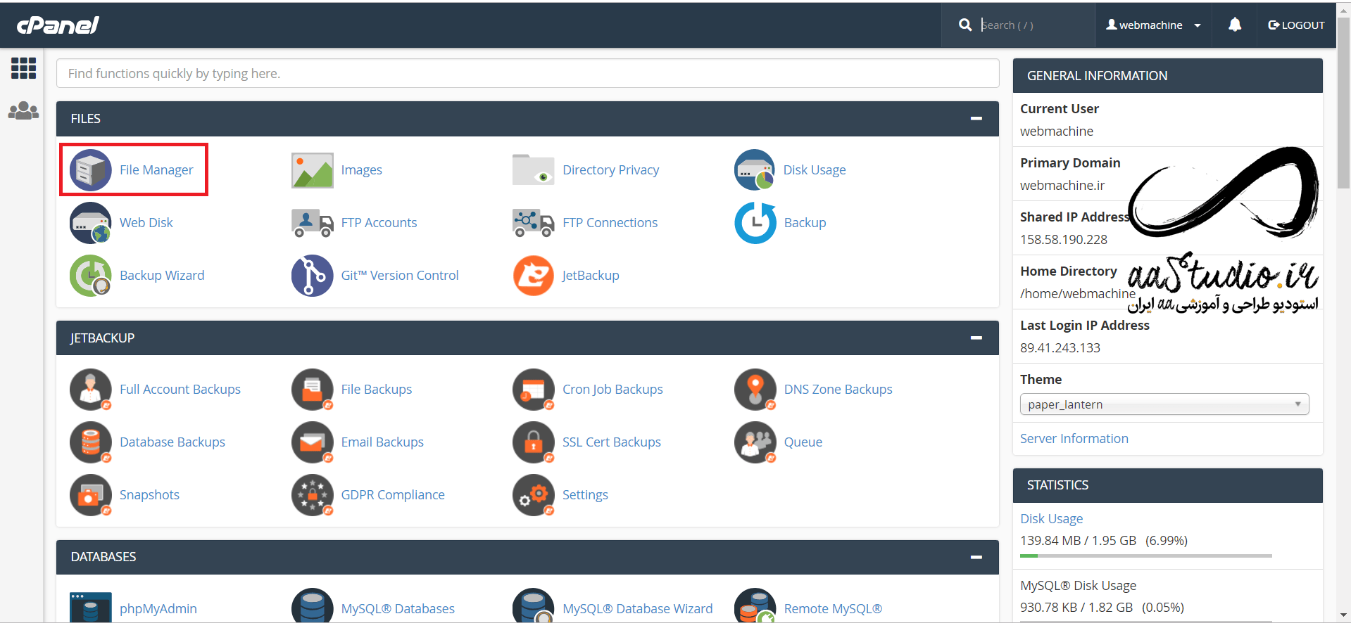Image resolution: width=1351 pixels, height=628 pixels.
Task: Open the webmachine user dropdown
Action: (1153, 25)
